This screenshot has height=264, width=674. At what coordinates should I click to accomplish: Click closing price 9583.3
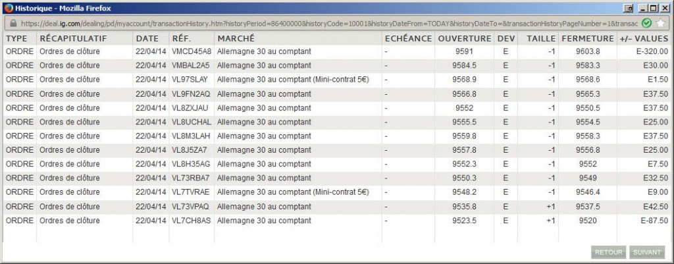pos(588,65)
